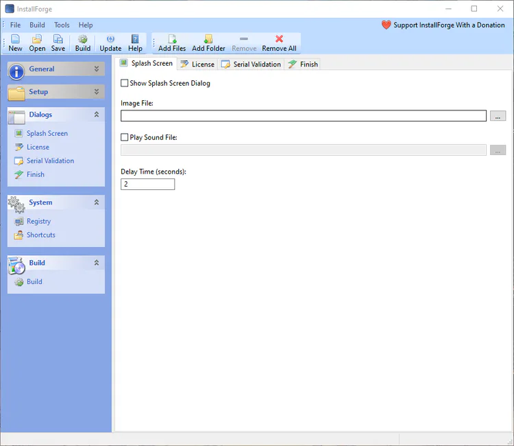Click the gears icon beside System header
The image size is (514, 446).
click(16, 204)
